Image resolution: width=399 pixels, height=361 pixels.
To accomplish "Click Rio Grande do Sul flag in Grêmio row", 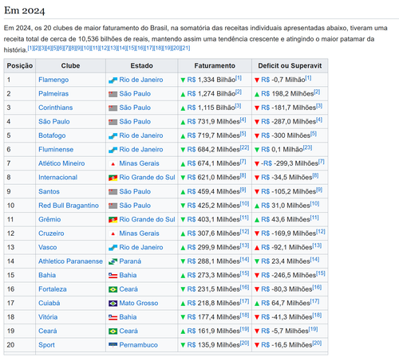I will (x=113, y=220).
